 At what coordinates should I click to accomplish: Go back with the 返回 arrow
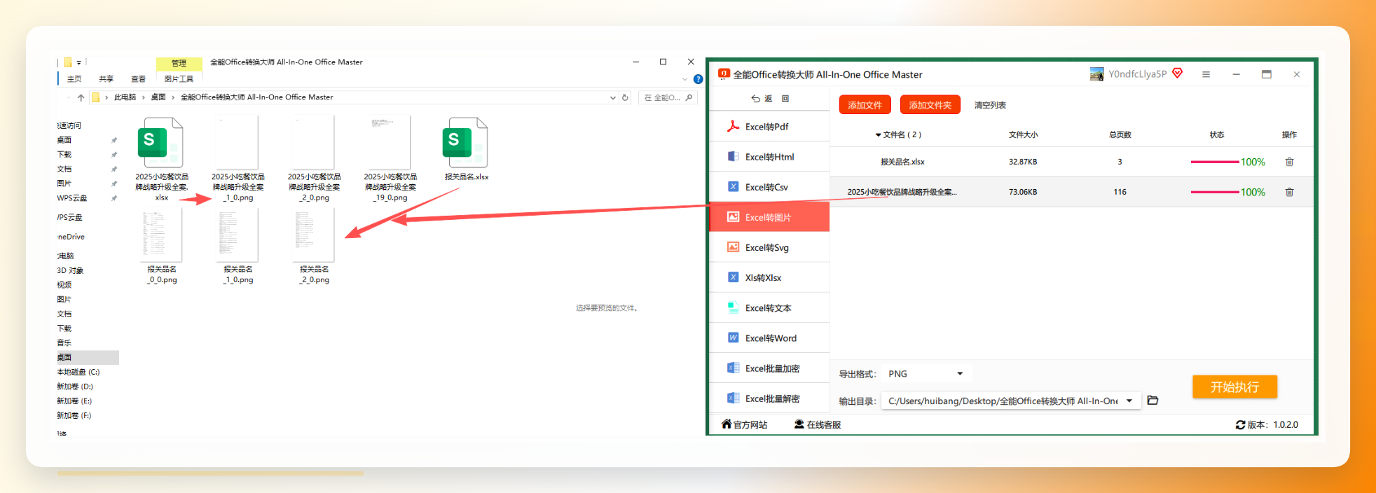[755, 99]
